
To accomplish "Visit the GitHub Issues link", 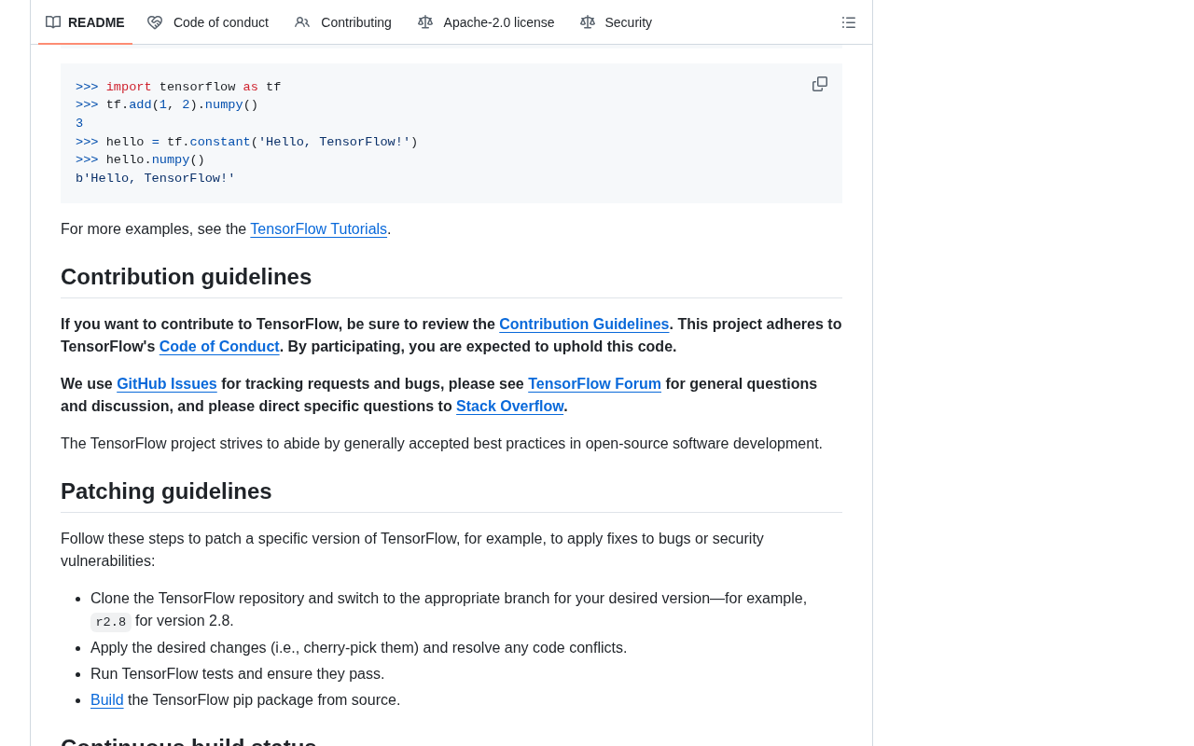I will 167,384.
